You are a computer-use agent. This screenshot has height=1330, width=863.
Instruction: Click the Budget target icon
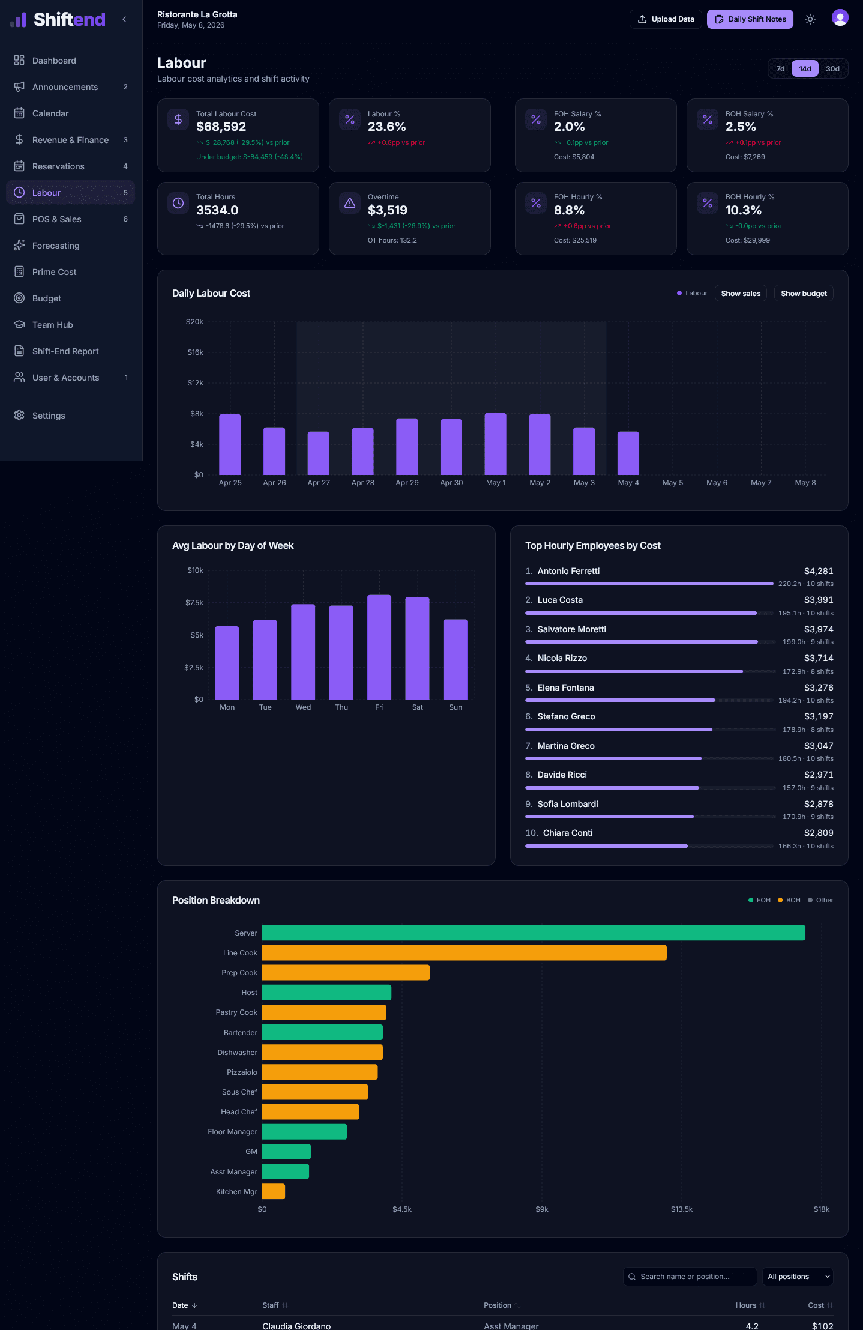(x=19, y=298)
